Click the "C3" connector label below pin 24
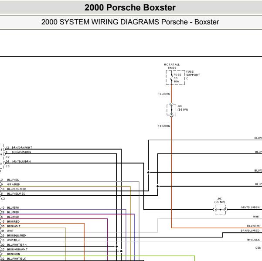Viewport: 262px width, 261px height. pos(8,166)
